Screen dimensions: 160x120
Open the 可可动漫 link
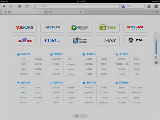click(x=137, y=103)
